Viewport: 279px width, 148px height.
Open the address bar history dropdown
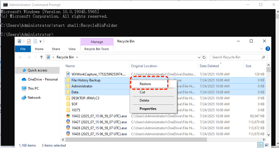click(x=199, y=57)
